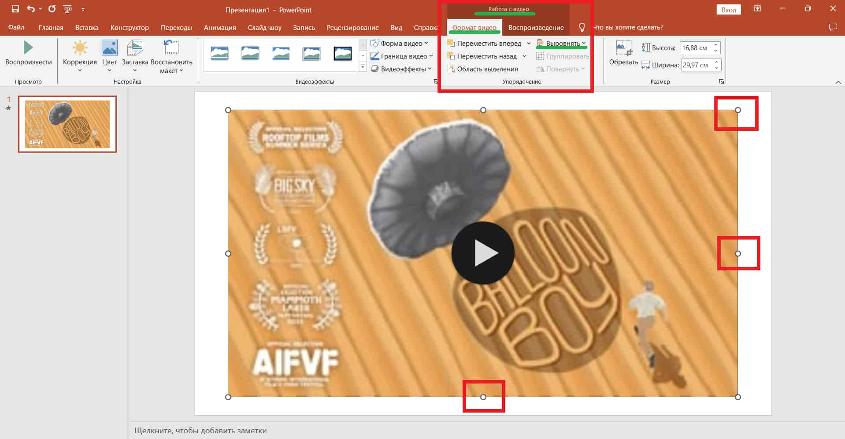Play the video using center play button
Image resolution: width=845 pixels, height=439 pixels.
(x=483, y=253)
